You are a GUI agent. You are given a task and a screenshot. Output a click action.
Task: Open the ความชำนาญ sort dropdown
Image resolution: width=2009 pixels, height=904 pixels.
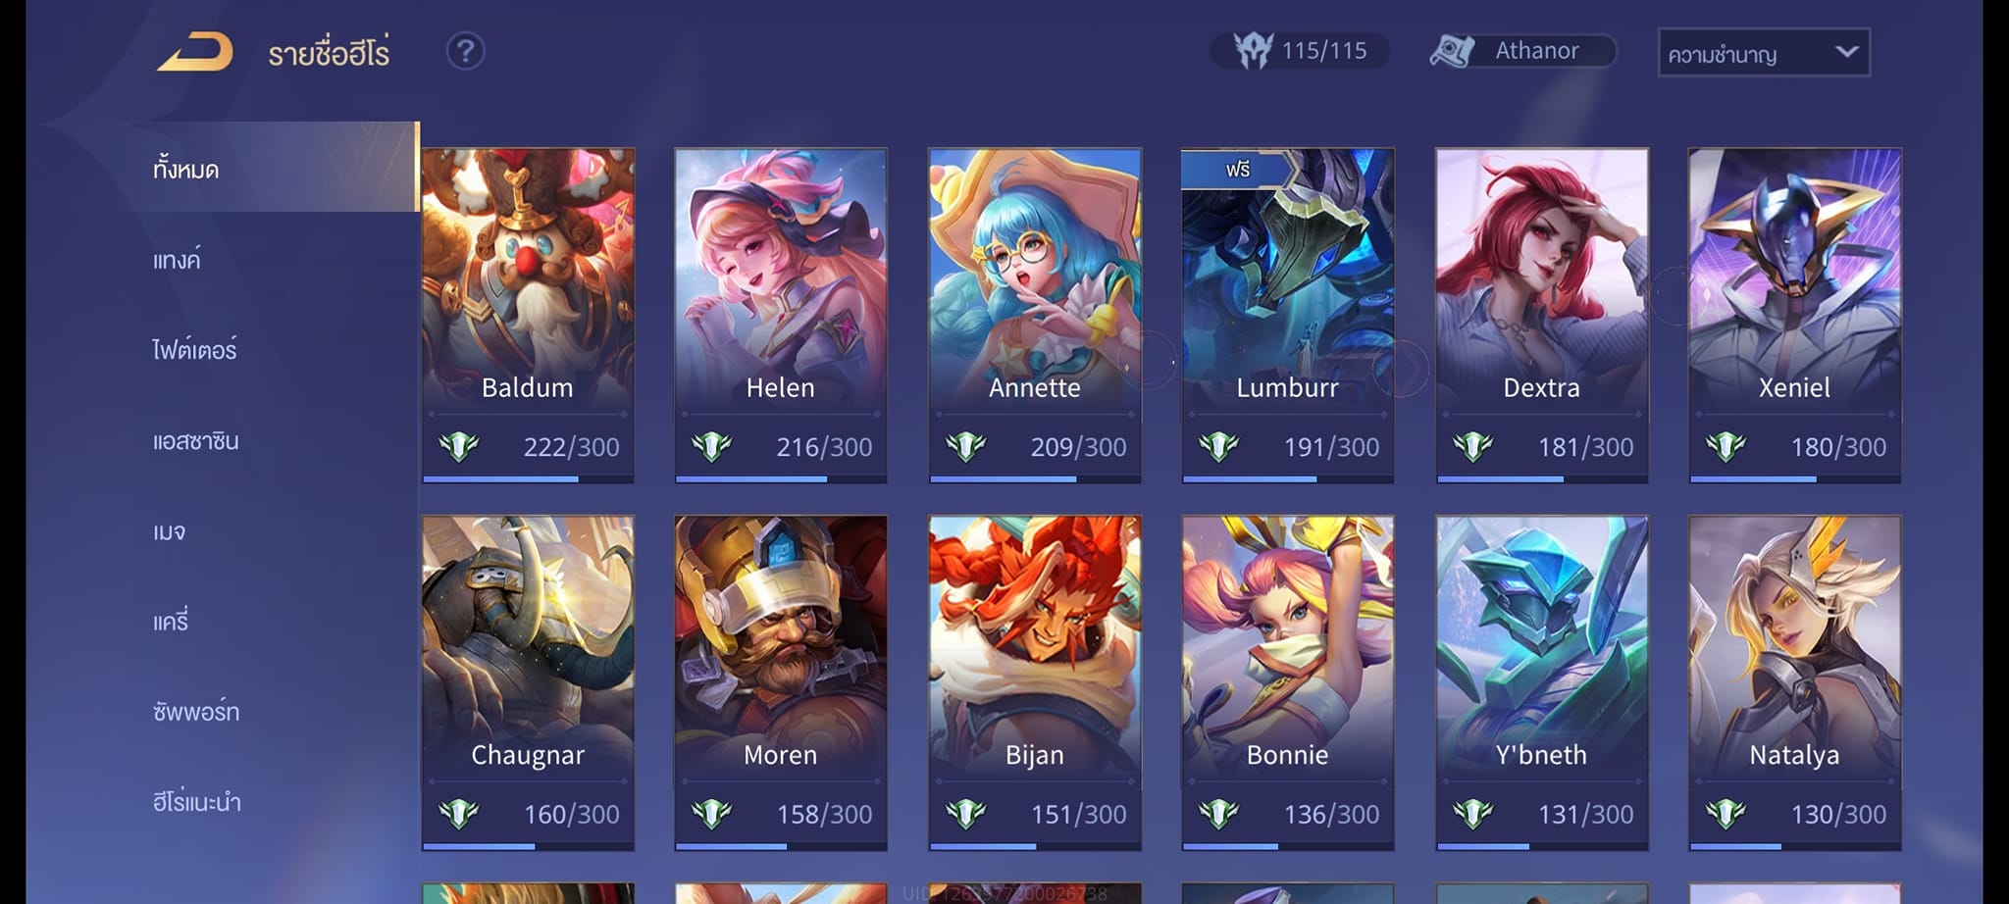1763,53
